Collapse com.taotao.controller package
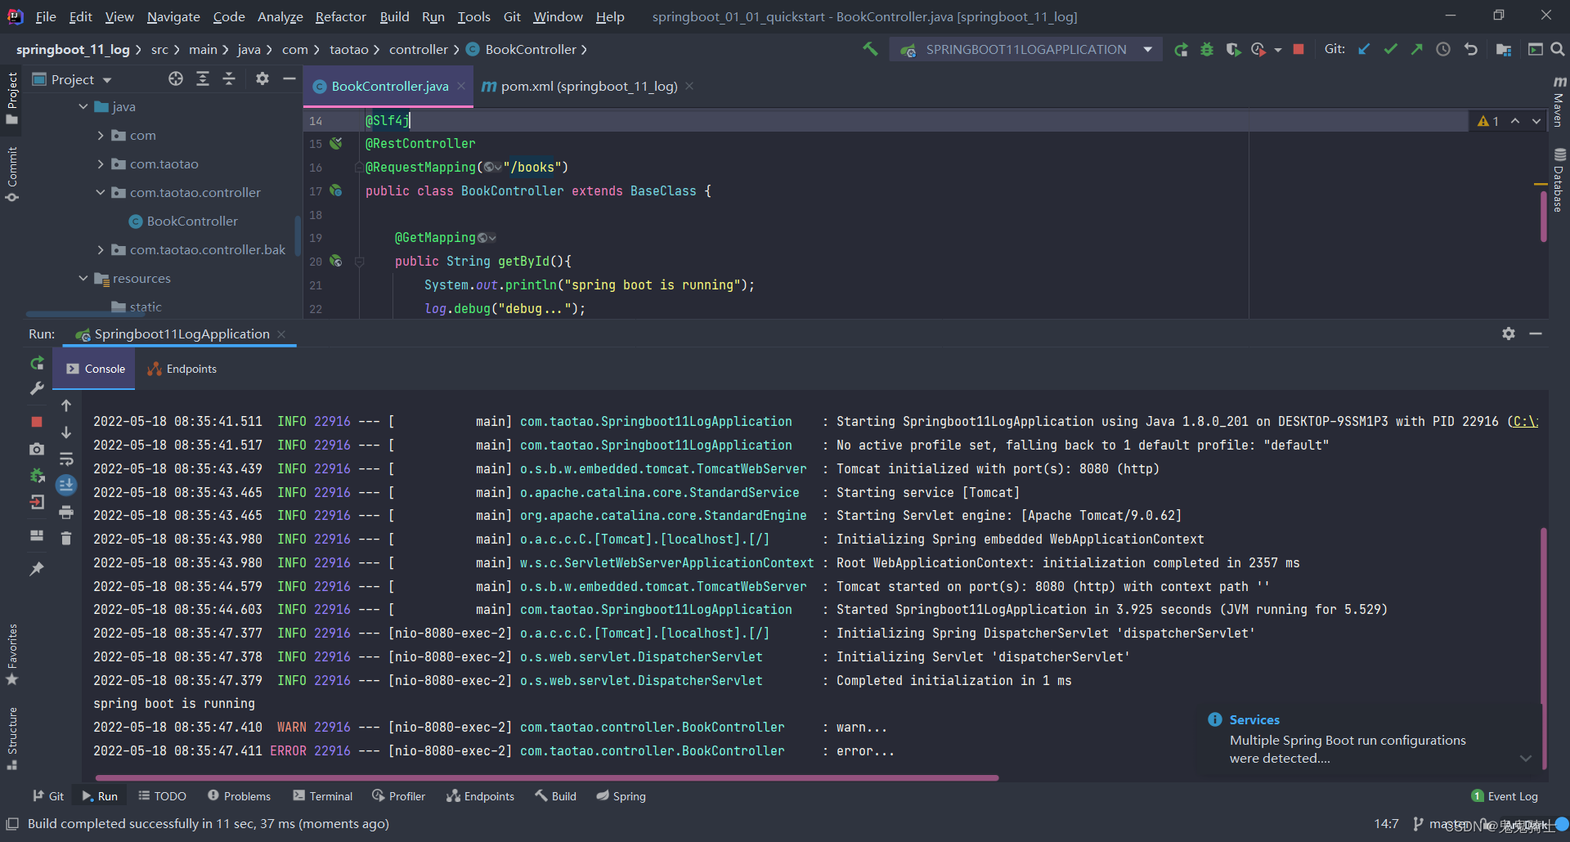Viewport: 1570px width, 842px height. point(101,193)
